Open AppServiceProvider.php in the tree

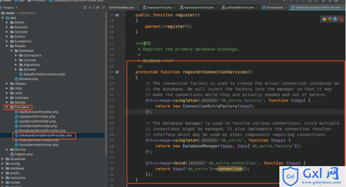tap(37, 122)
